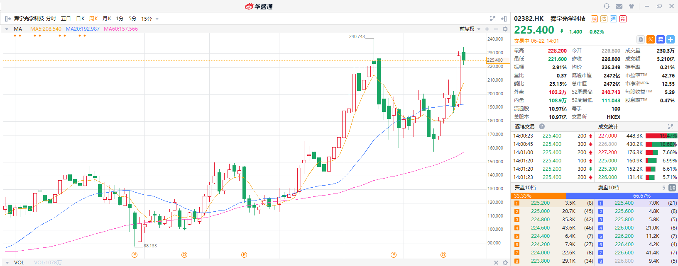The height and width of the screenshot is (266, 678).
Task: Expand more timeframes after 15分
Action: pos(157,19)
